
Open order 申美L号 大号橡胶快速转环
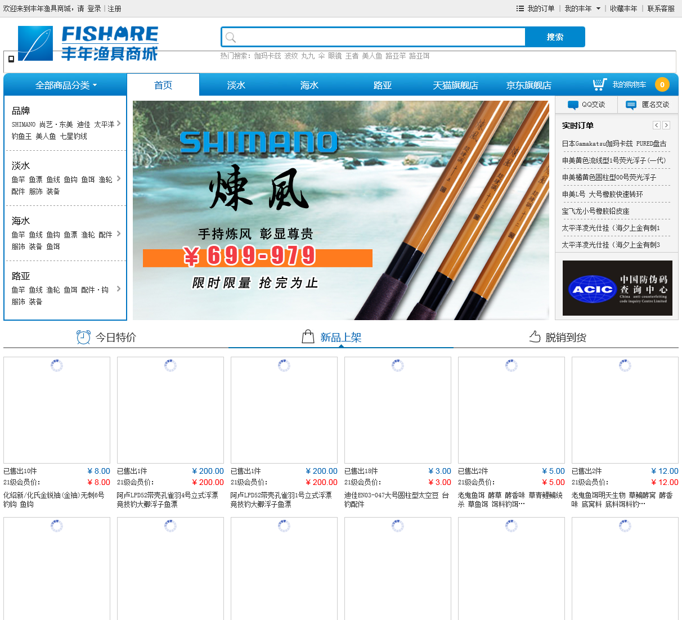(x=602, y=194)
